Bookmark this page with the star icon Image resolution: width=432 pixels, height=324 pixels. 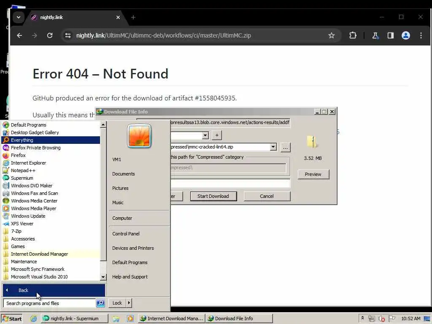tap(332, 35)
